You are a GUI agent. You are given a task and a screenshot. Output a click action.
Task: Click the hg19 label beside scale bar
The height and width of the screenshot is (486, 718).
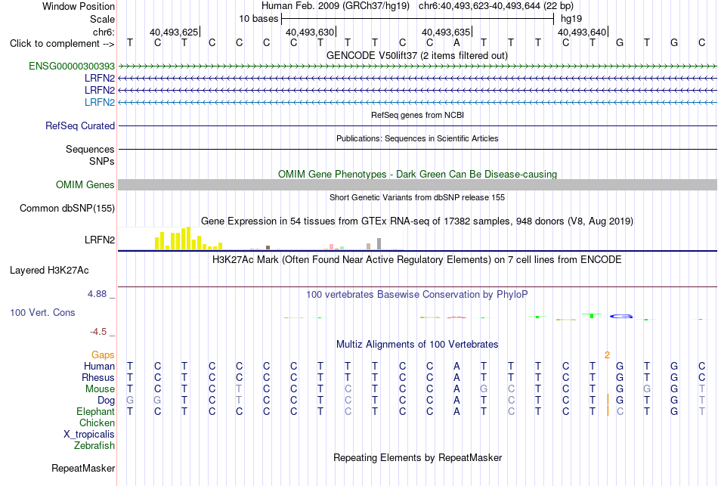click(x=571, y=19)
